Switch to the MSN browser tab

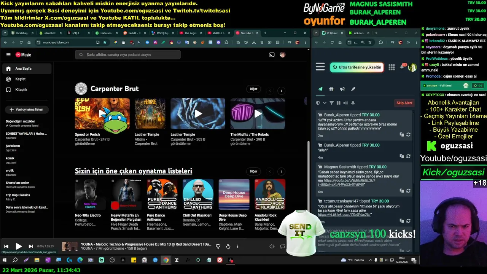(x=163, y=33)
